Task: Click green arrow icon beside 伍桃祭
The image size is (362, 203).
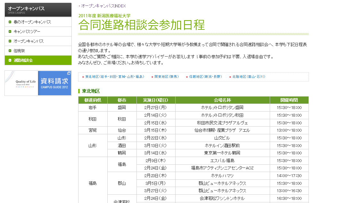Action: coord(10,51)
